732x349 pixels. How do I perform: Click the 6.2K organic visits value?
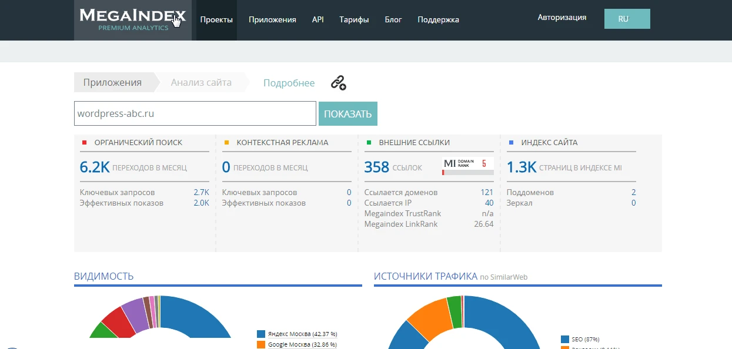(95, 167)
